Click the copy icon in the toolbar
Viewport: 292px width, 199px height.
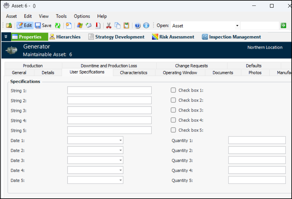pos(117,26)
